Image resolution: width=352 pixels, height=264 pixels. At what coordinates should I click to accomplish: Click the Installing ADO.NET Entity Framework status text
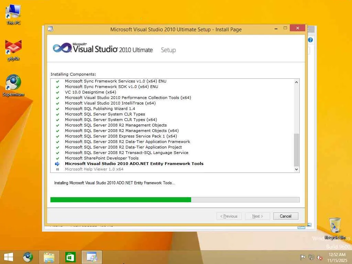click(114, 183)
